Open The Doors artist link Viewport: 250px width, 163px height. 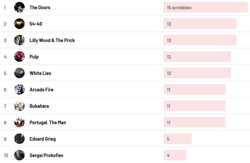coord(40,8)
